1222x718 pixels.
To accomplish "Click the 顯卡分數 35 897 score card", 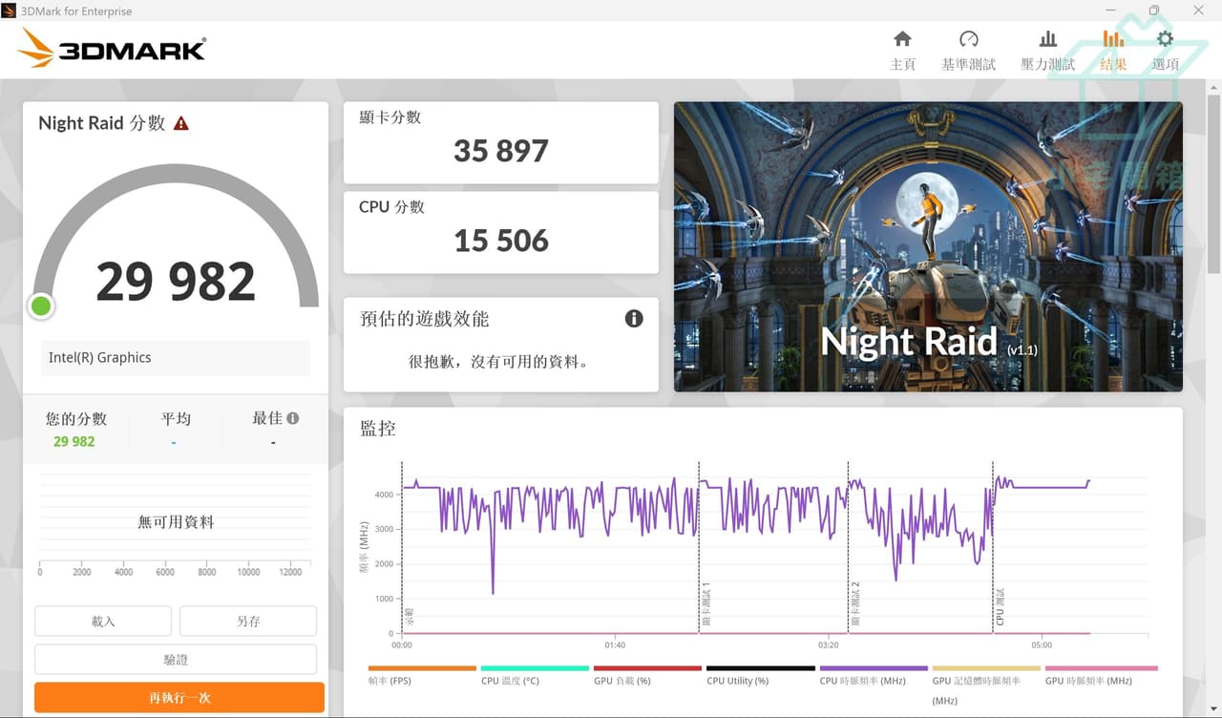I will tap(501, 142).
